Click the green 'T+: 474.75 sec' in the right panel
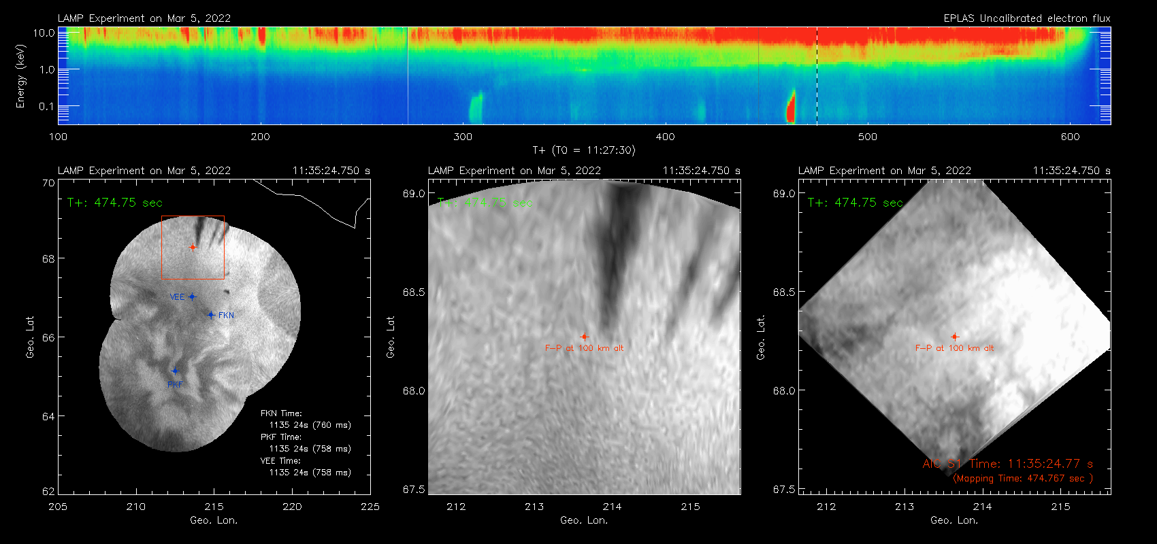 click(x=855, y=203)
